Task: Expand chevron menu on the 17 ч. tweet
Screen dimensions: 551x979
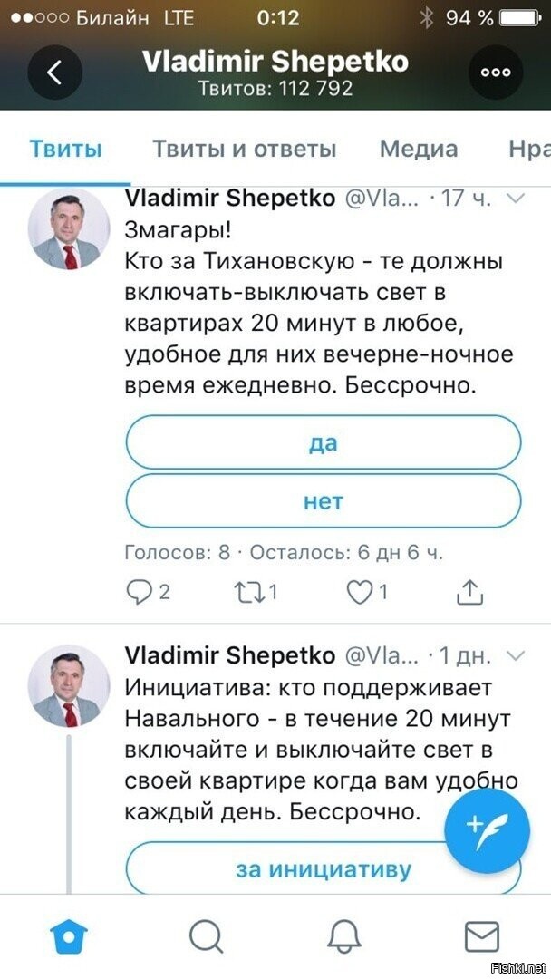Action: 515,199
